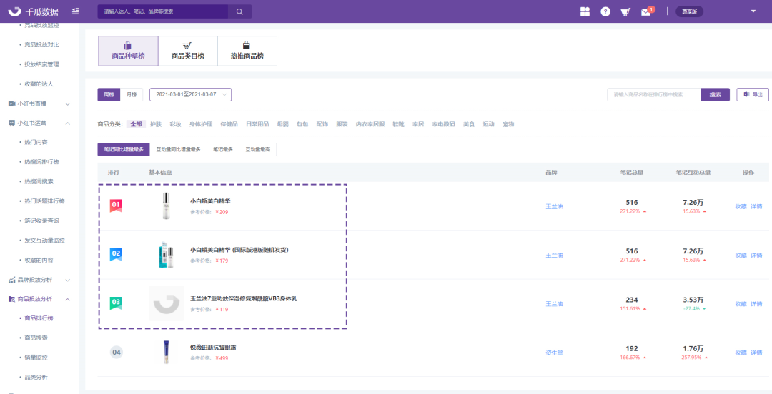This screenshot has width=772, height=394.
Task: Open 收藏的达人 in sidebar
Action: (39, 84)
